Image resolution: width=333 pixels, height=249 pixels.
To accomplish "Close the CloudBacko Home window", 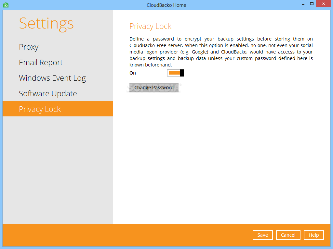I will click(324, 4).
